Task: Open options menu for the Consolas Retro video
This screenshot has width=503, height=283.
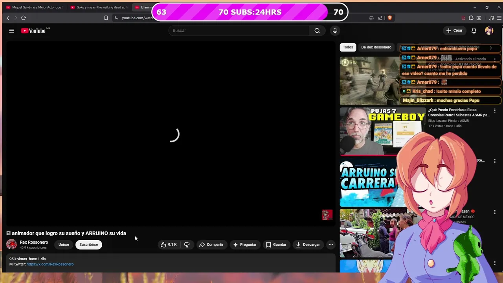Action: 495,111
